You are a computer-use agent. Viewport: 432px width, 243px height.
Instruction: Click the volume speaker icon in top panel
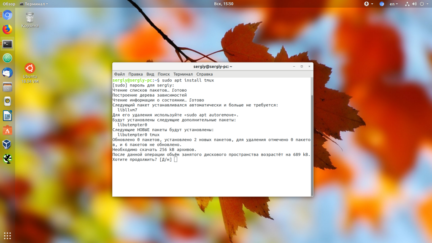click(x=414, y=4)
